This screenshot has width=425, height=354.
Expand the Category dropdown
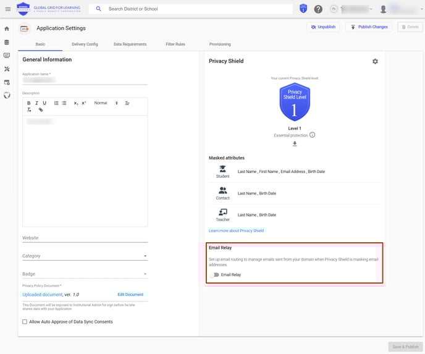coord(85,256)
